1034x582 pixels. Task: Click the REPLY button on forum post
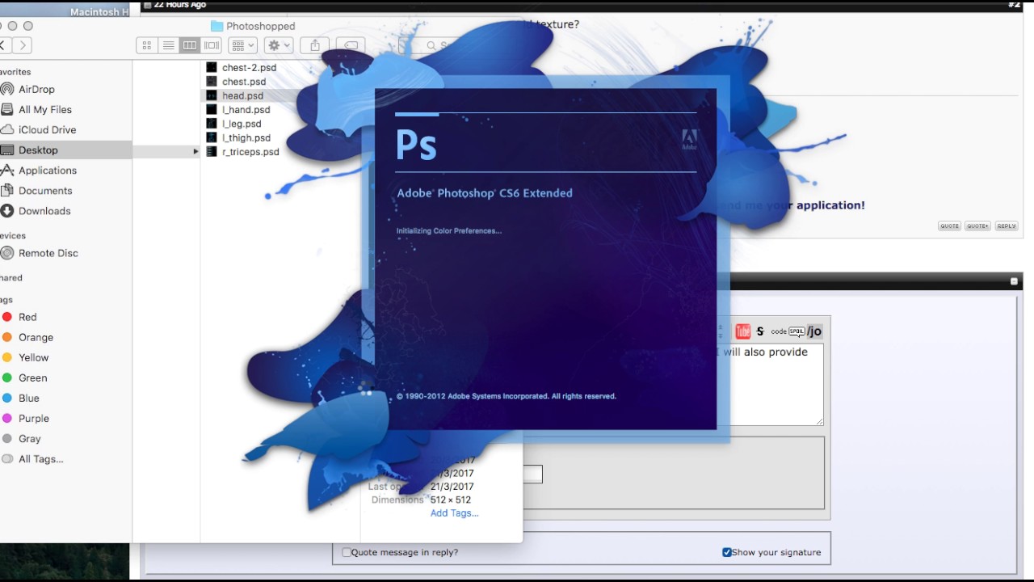tap(1006, 226)
